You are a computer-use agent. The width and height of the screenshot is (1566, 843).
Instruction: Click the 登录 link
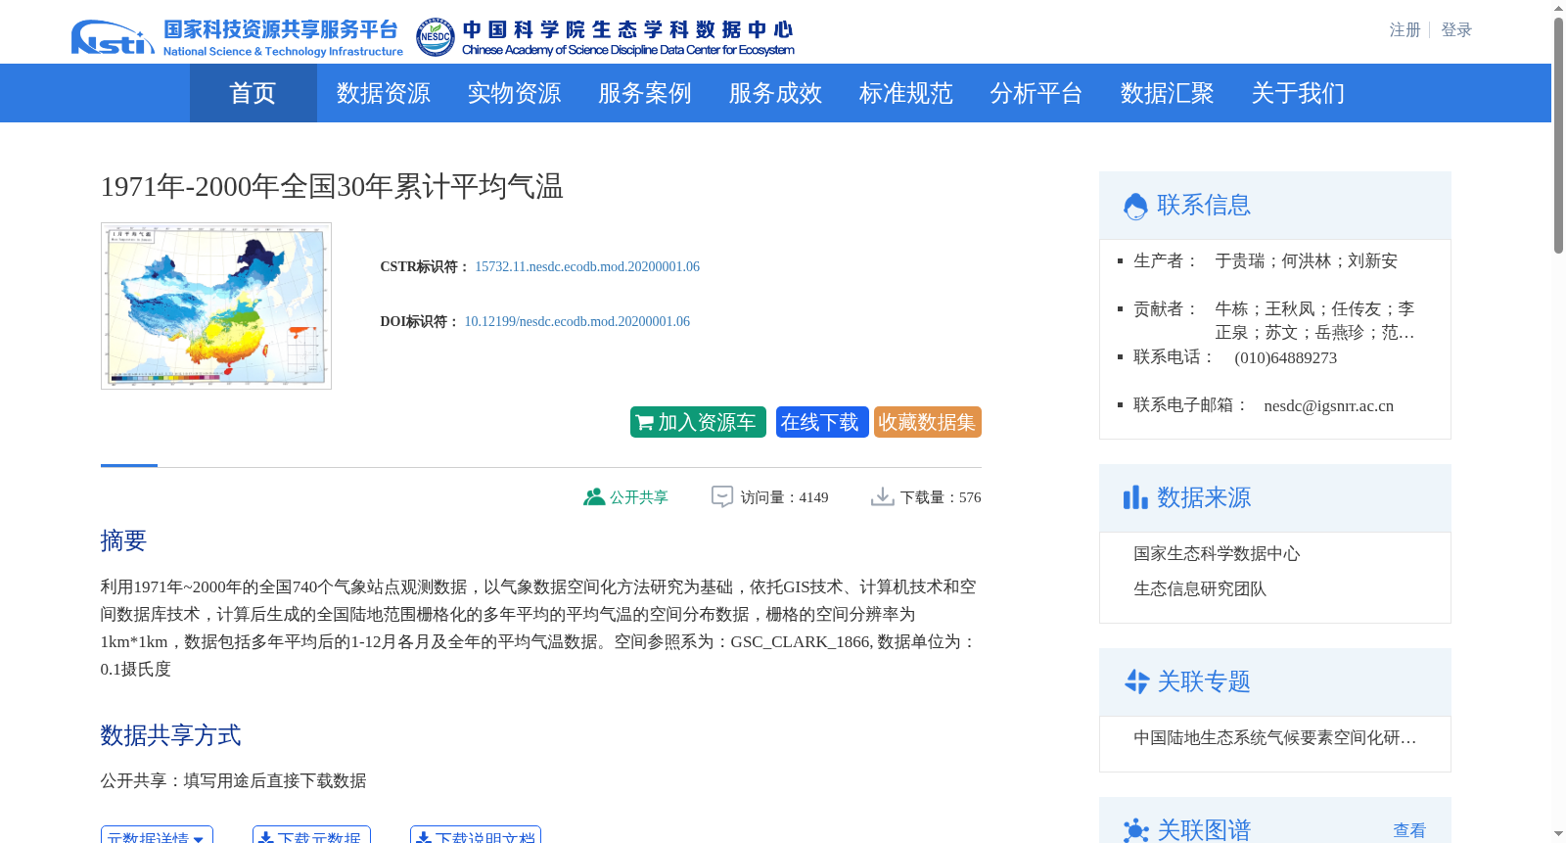(x=1456, y=30)
